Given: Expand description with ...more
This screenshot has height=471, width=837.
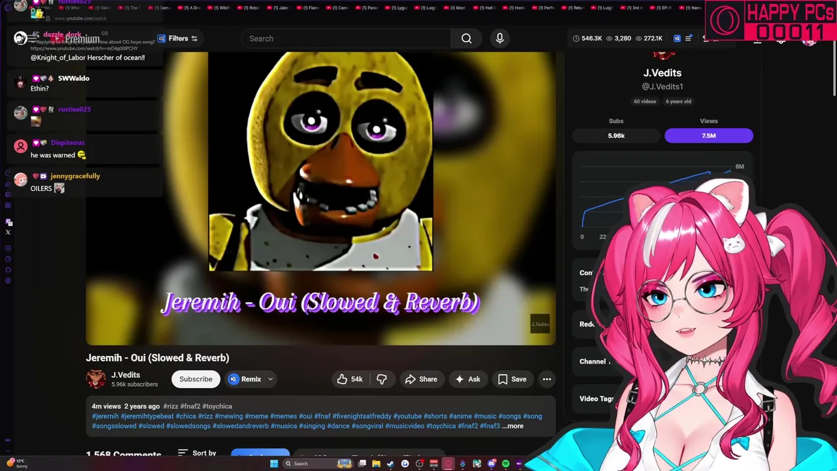Looking at the screenshot, I should coord(513,426).
